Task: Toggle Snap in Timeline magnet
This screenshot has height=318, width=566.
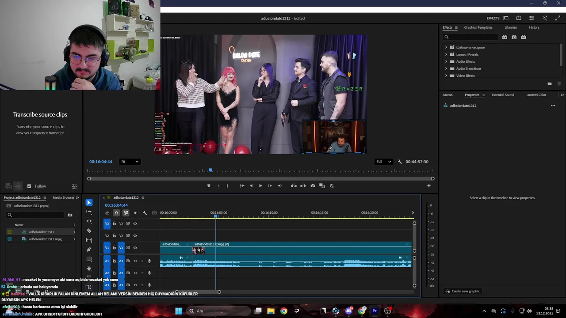Action: (116, 213)
